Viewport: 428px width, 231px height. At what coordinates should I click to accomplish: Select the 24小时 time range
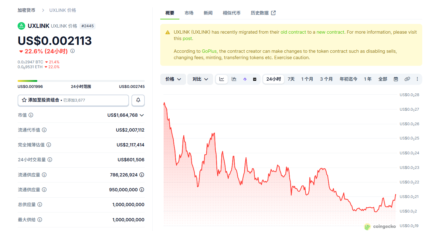(x=273, y=79)
